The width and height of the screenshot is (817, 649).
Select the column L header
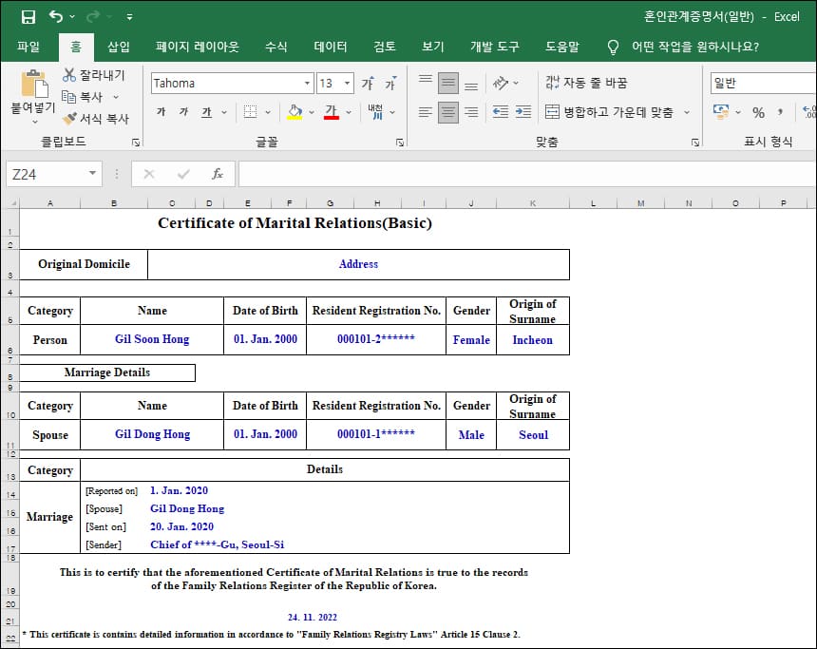(593, 203)
